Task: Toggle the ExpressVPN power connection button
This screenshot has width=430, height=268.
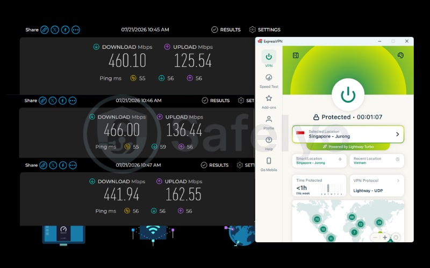Action: 348,95
